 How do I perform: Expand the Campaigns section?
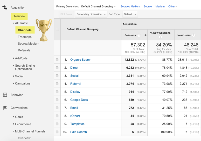pos(13,83)
